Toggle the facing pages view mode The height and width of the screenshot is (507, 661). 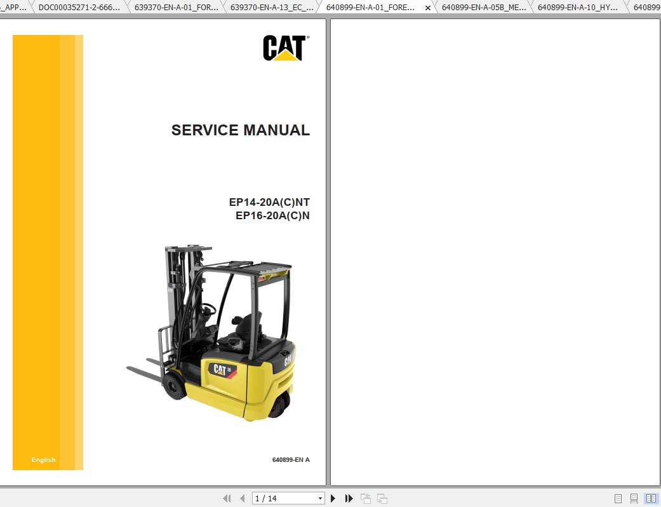coord(651,498)
